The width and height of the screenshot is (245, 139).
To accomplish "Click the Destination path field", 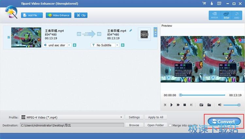I will pos(72,125).
